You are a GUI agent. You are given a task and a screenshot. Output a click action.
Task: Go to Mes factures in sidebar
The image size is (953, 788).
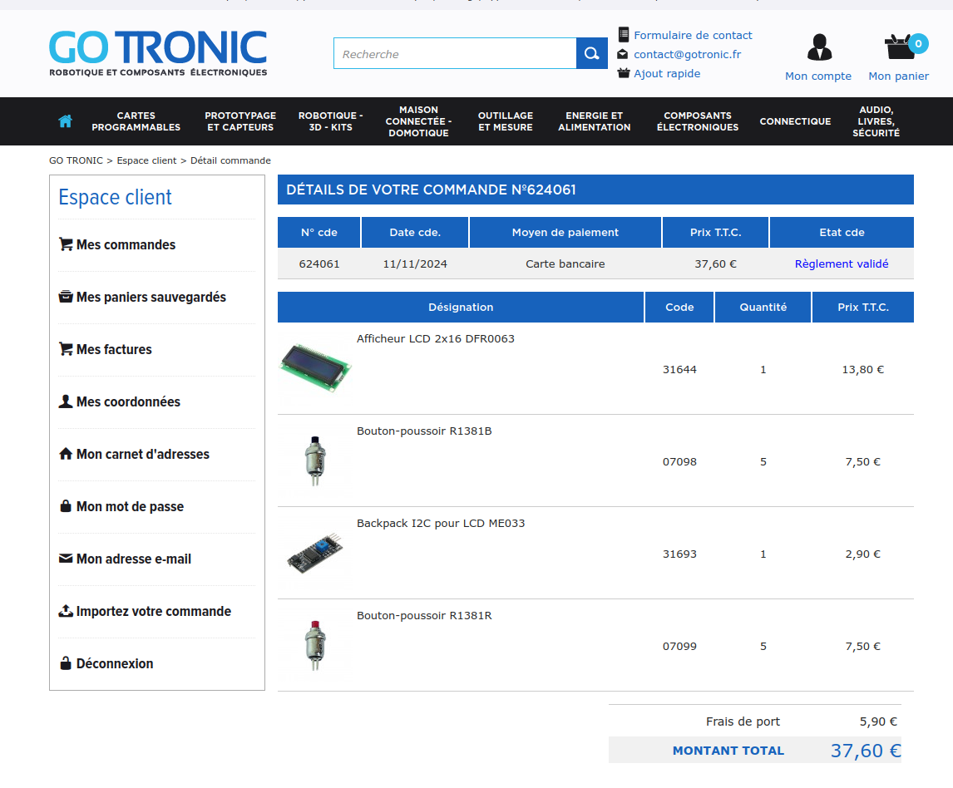pos(114,350)
